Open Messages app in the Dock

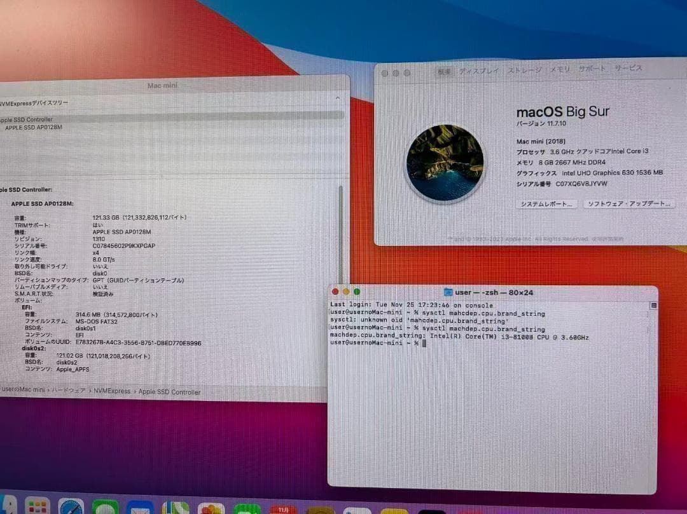click(x=106, y=508)
